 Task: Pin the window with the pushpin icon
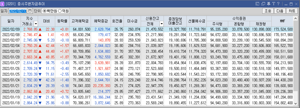pos(269,4)
